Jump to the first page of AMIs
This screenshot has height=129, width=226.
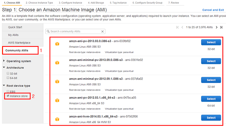pyautogui.click(x=177, y=27)
